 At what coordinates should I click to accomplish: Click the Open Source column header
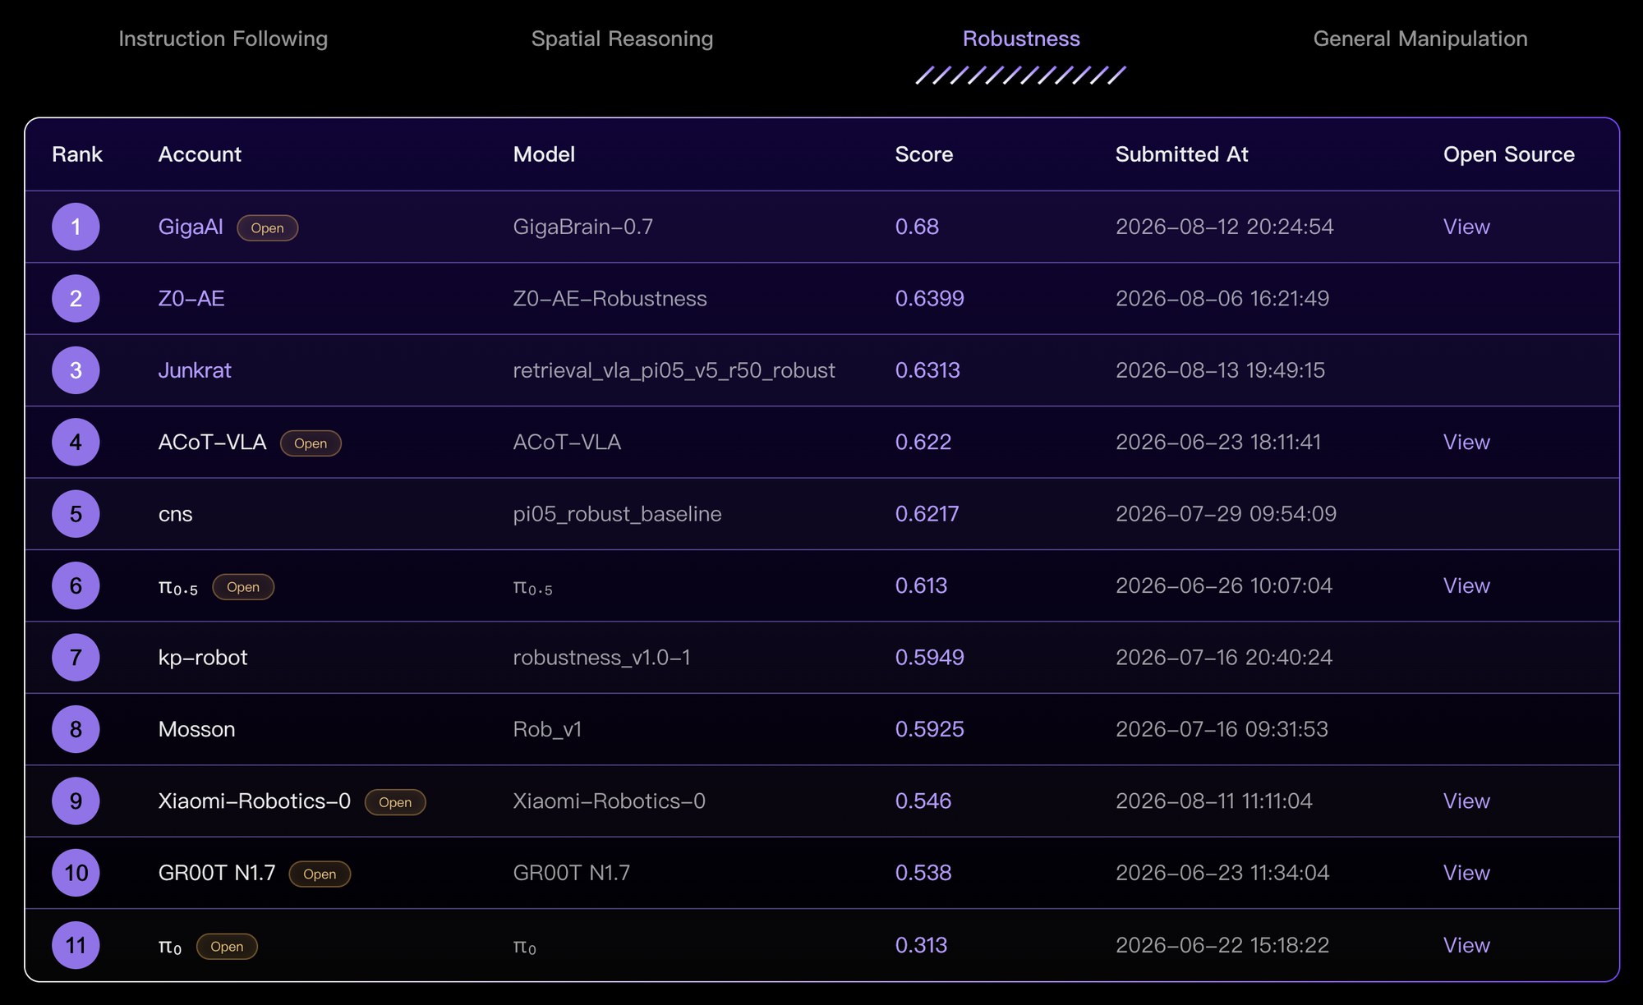point(1509,154)
